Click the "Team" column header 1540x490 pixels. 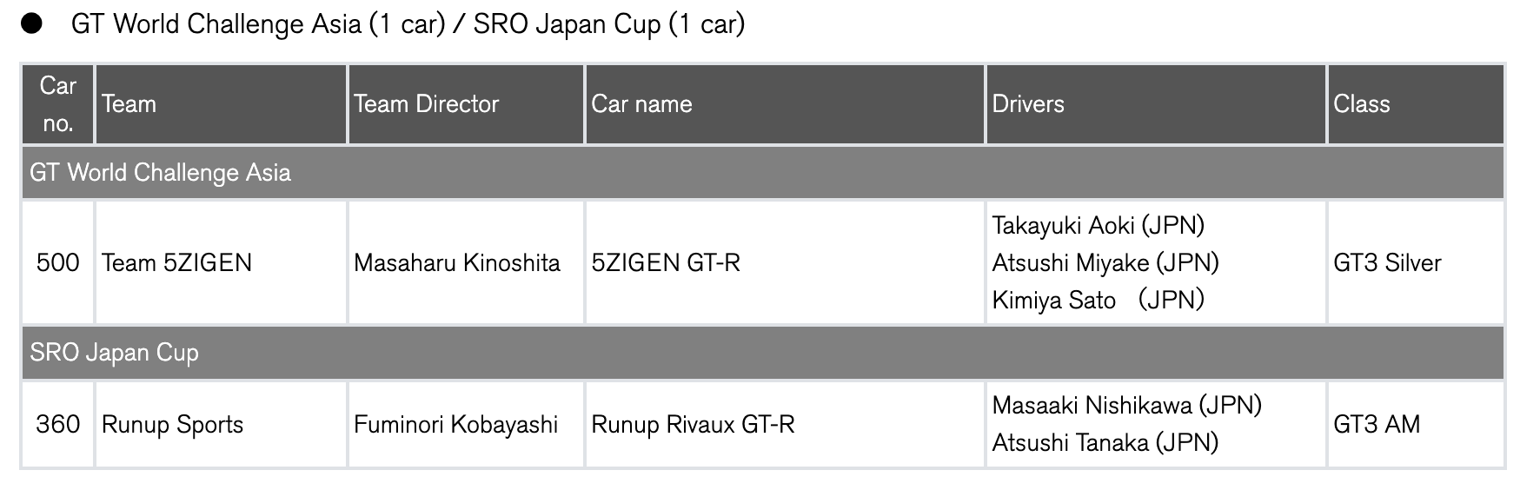tap(129, 104)
